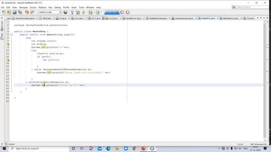Open the Window menu
271x152 pixels.
tap(90, 8)
